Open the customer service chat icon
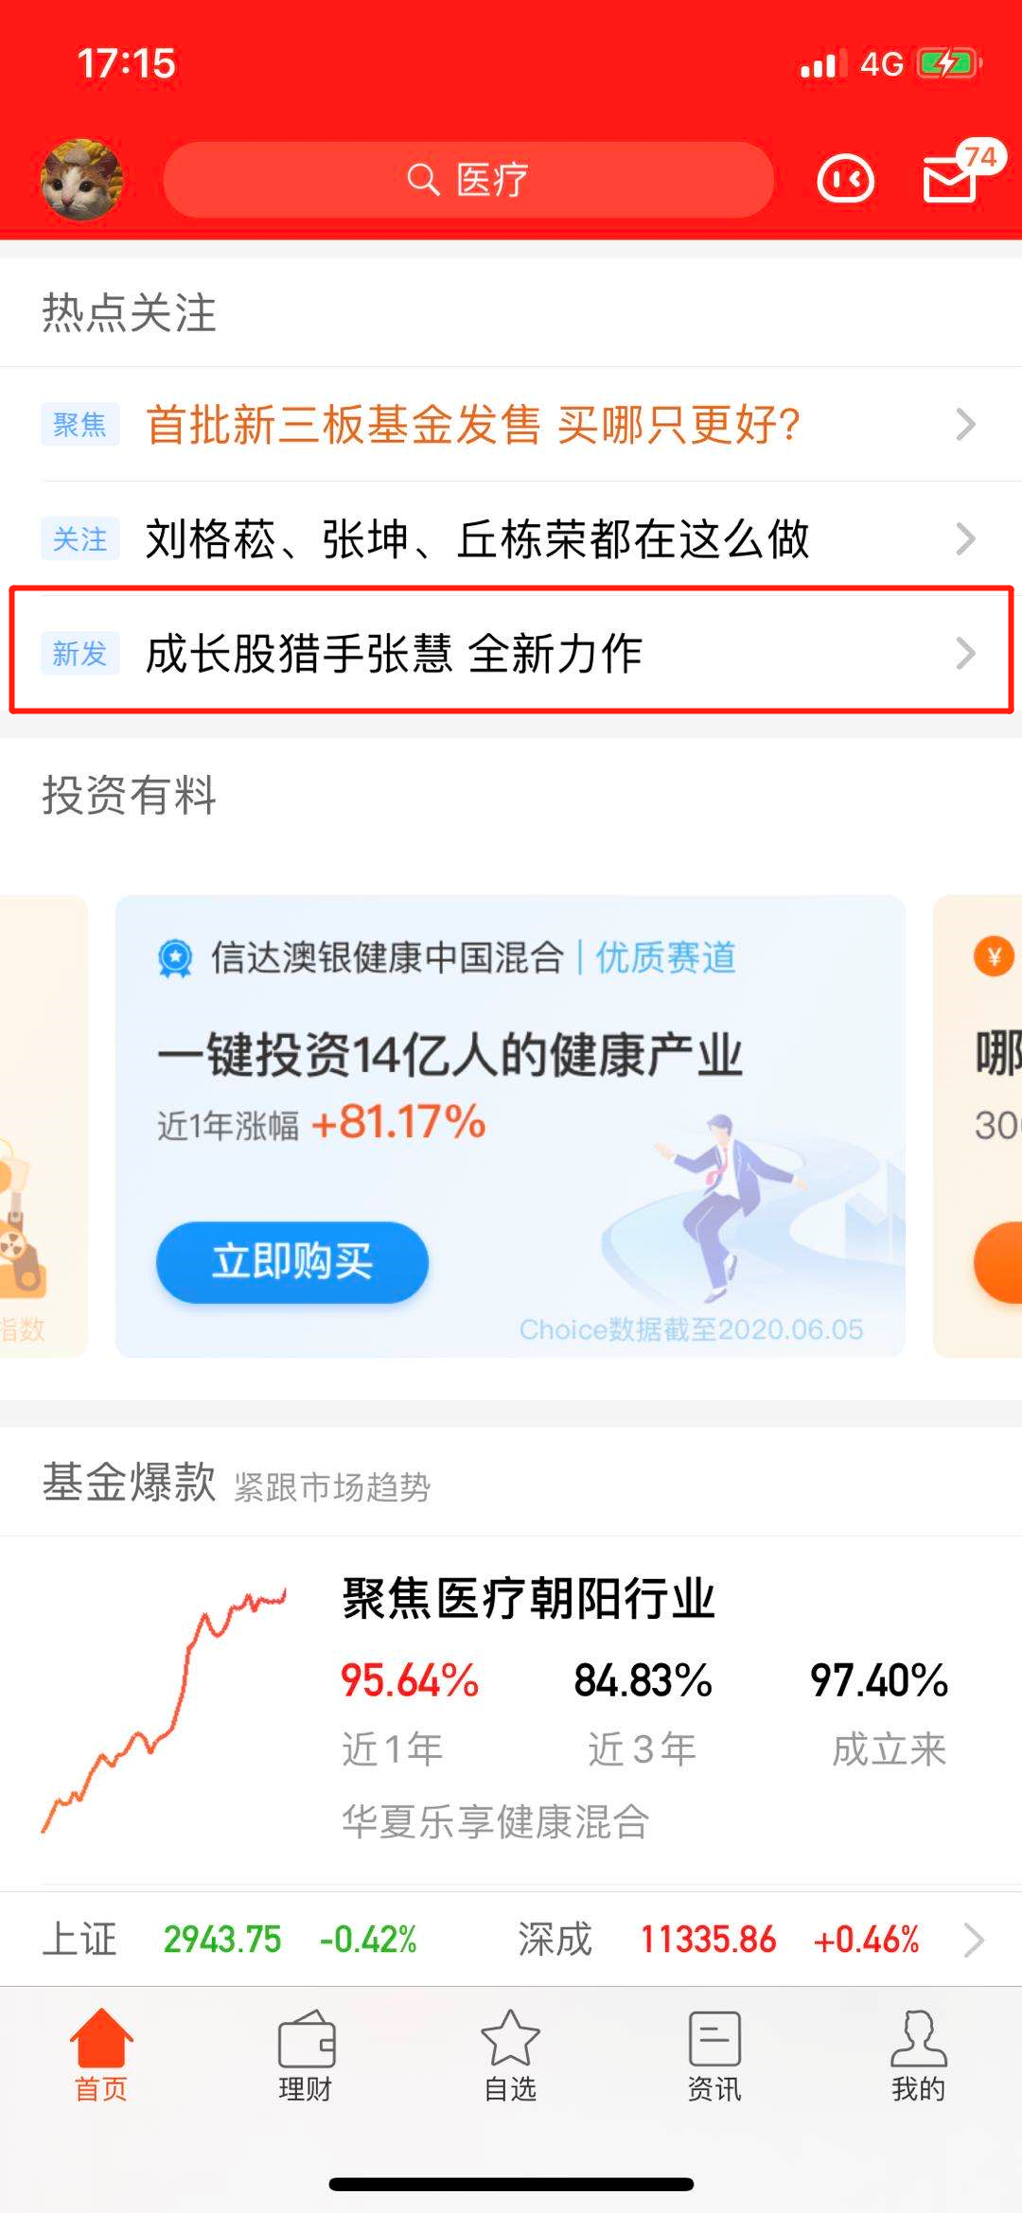 pyautogui.click(x=845, y=180)
